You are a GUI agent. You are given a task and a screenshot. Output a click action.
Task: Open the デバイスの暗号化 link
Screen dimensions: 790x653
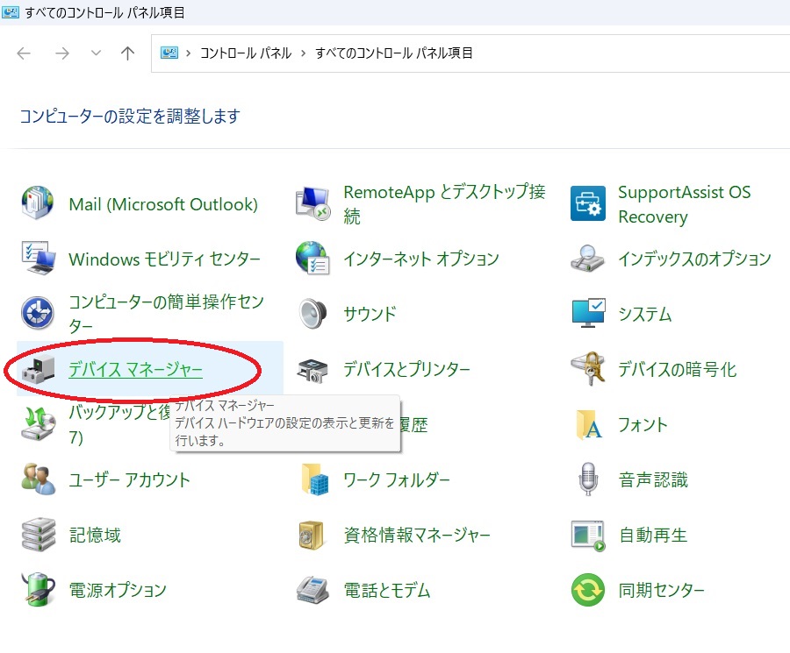pos(677,369)
